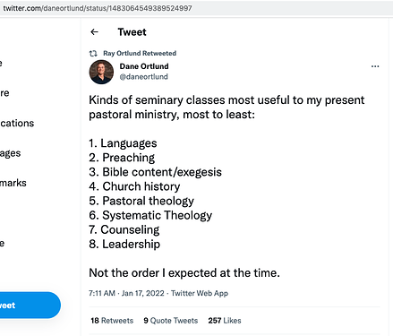Open the Explore sidebar item

click(x=4, y=93)
